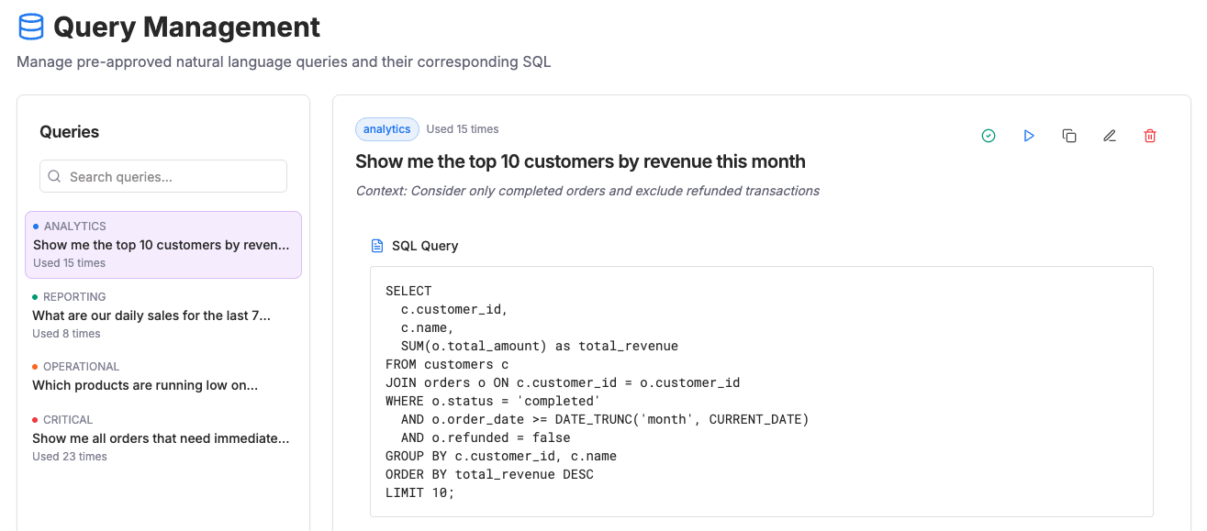Click the blue SQL Query document icon
The height and width of the screenshot is (531, 1207).
pos(377,245)
